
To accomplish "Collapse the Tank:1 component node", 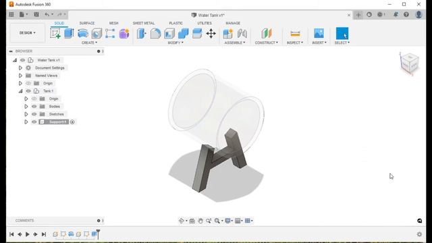I will pos(21,91).
